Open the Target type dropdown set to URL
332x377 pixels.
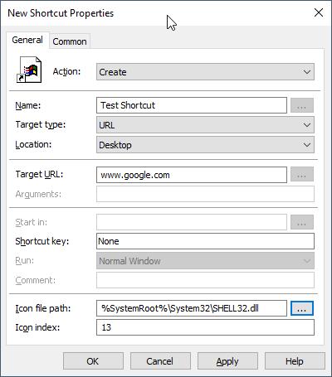coord(205,125)
